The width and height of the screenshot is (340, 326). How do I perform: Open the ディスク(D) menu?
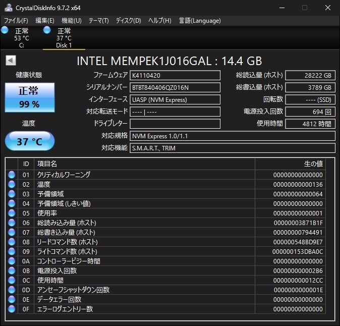tap(128, 21)
